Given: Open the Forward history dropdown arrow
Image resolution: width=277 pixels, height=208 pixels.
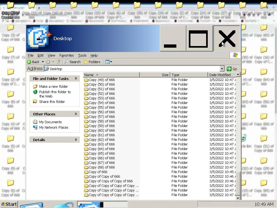Looking at the screenshot, I should (x=53, y=62).
